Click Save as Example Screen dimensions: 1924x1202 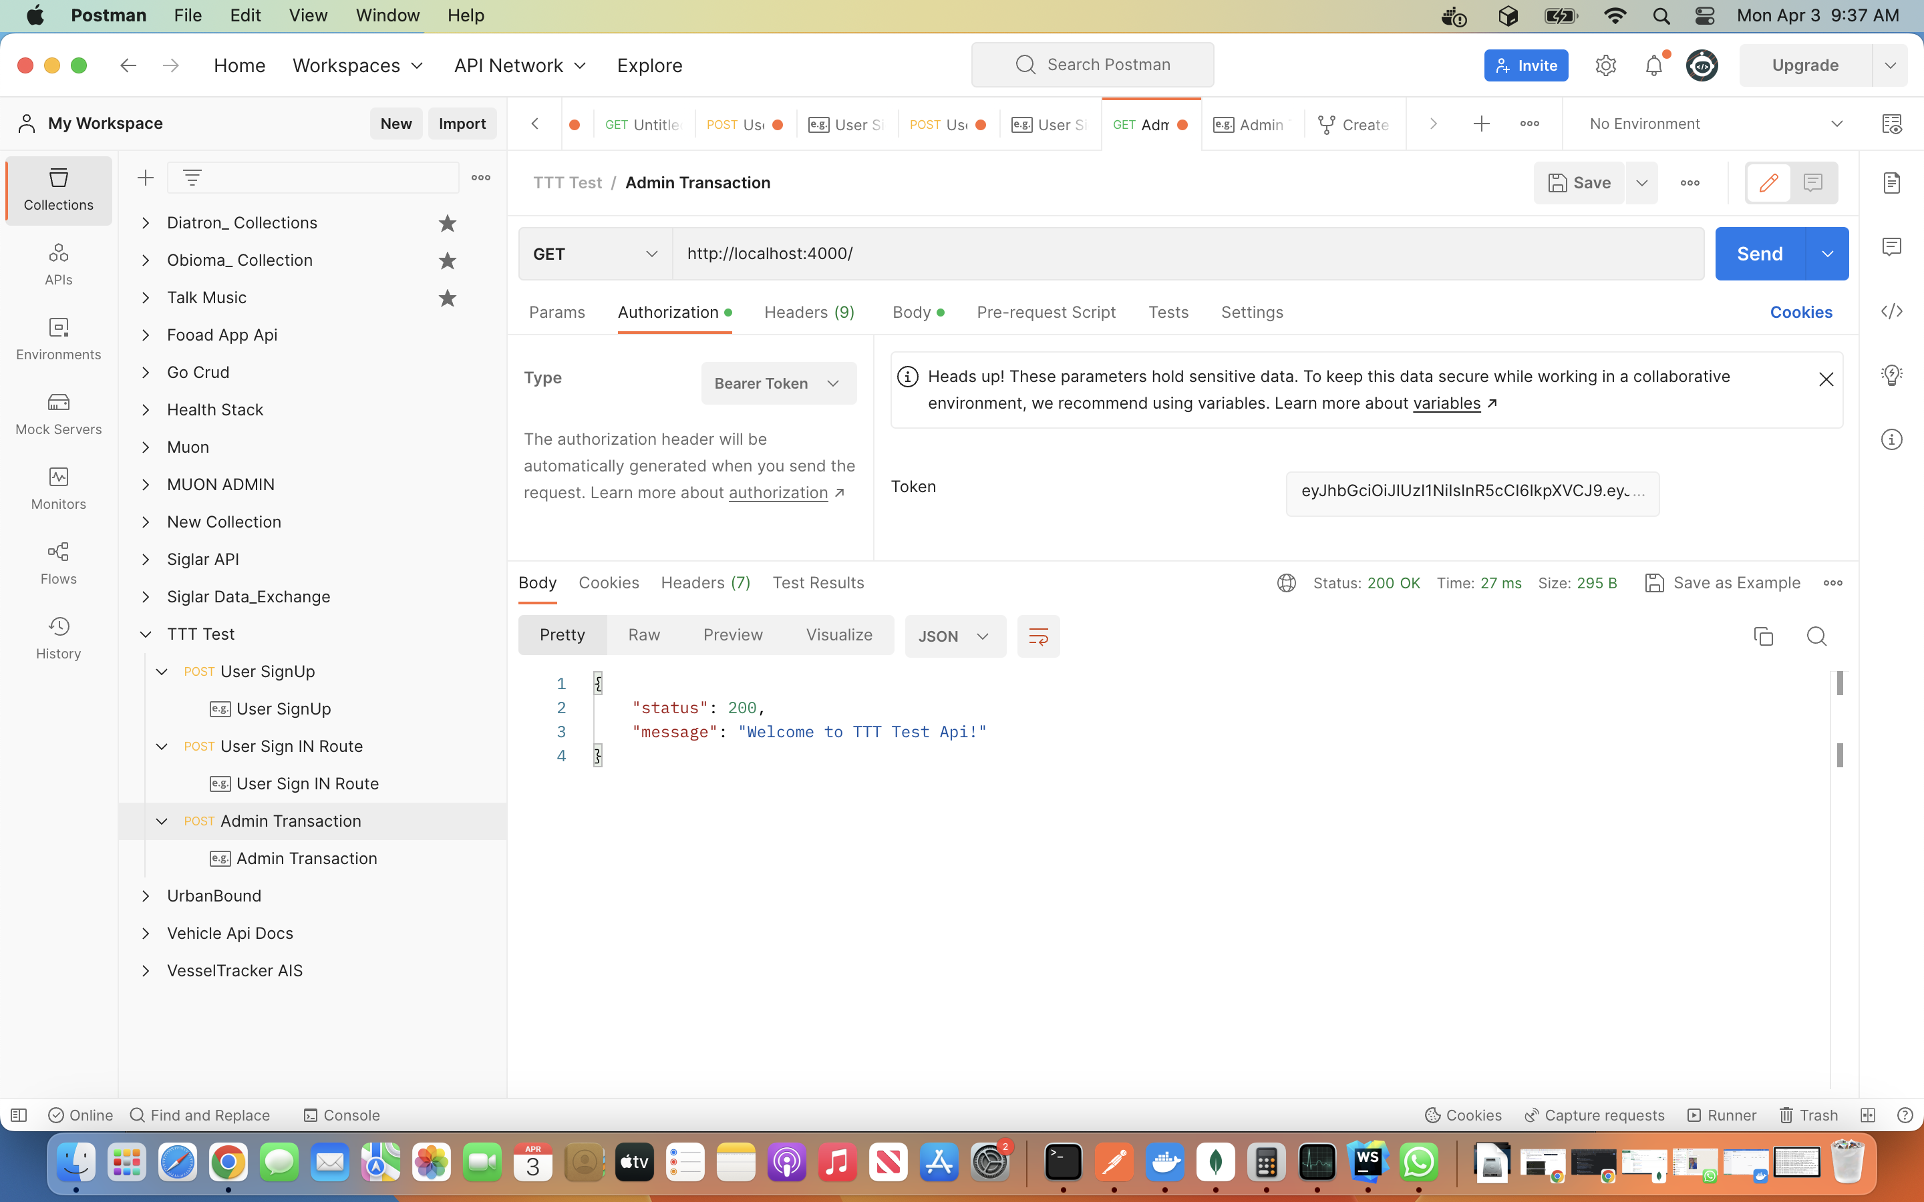[1722, 583]
